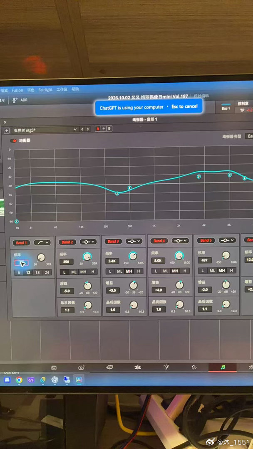
Task: Select EQ node 1 at graph bottom-left
Action: [17, 221]
